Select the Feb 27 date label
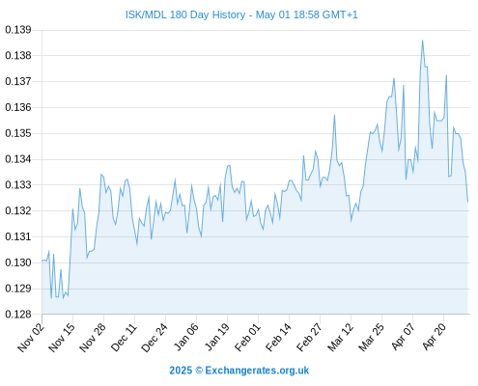The image size is (478, 386). tap(309, 337)
